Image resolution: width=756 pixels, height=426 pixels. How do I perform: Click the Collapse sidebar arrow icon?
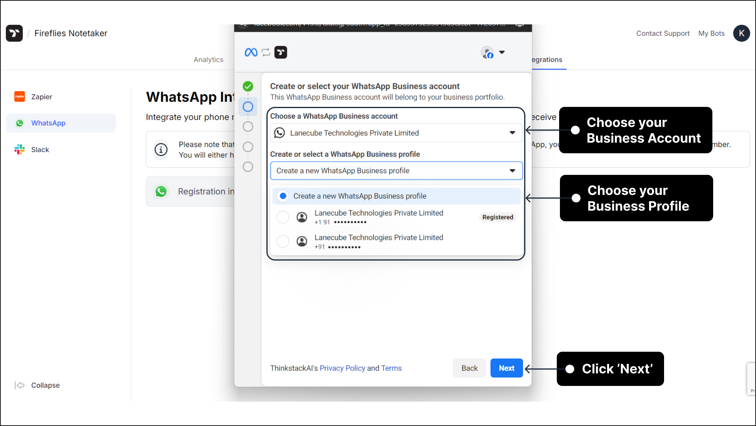tap(20, 385)
